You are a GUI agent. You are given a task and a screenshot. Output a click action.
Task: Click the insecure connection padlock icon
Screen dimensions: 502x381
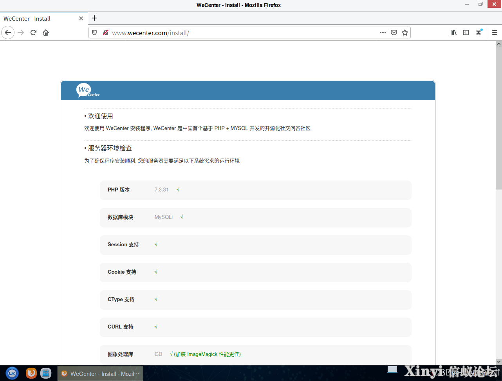tap(105, 33)
